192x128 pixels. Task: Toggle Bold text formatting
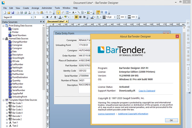(x=47, y=17)
